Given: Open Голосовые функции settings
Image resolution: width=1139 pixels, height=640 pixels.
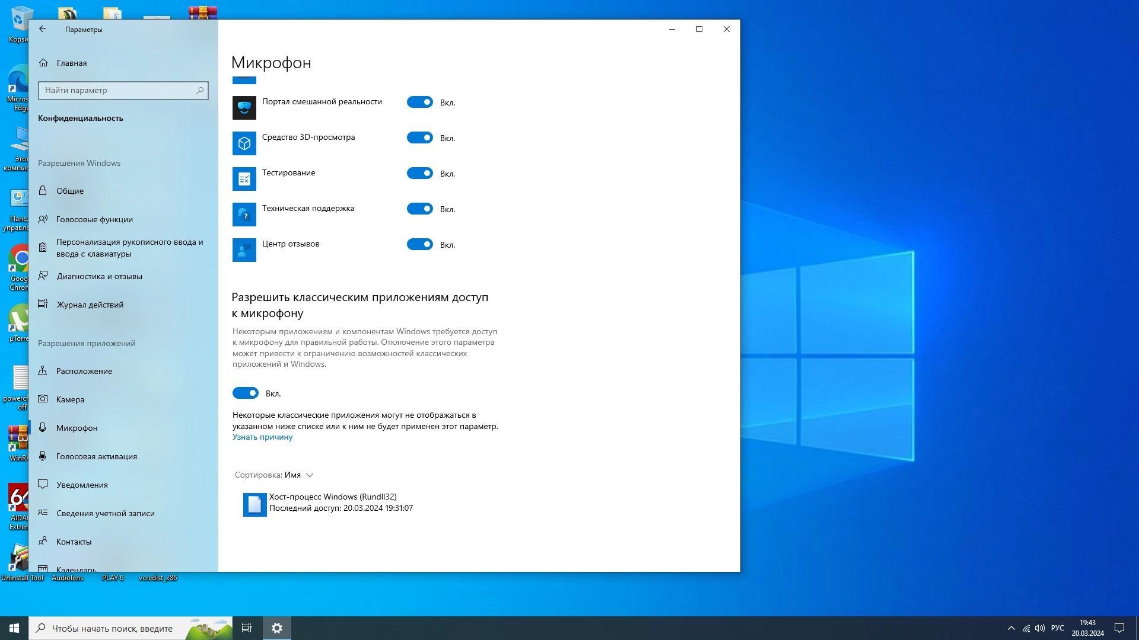Looking at the screenshot, I should 123,219.
